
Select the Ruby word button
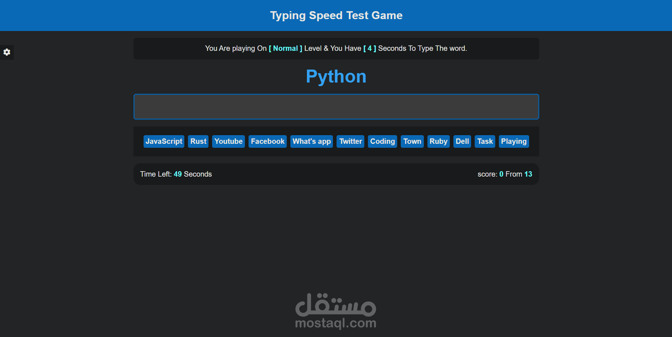click(x=438, y=141)
